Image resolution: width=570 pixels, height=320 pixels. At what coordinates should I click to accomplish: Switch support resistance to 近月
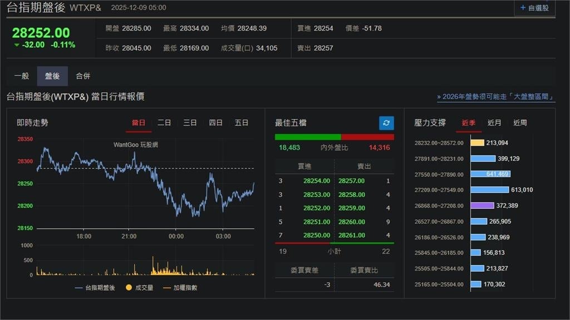coord(494,123)
